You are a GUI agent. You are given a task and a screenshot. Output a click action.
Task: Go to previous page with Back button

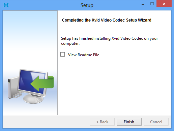point(102,122)
